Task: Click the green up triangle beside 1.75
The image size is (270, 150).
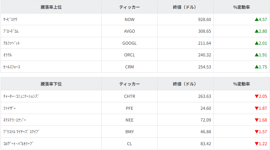Action: pyautogui.click(x=256, y=67)
